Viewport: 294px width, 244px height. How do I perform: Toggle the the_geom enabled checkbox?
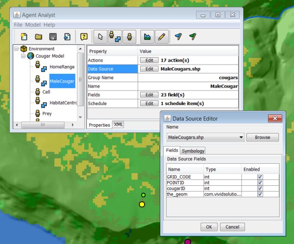click(260, 194)
